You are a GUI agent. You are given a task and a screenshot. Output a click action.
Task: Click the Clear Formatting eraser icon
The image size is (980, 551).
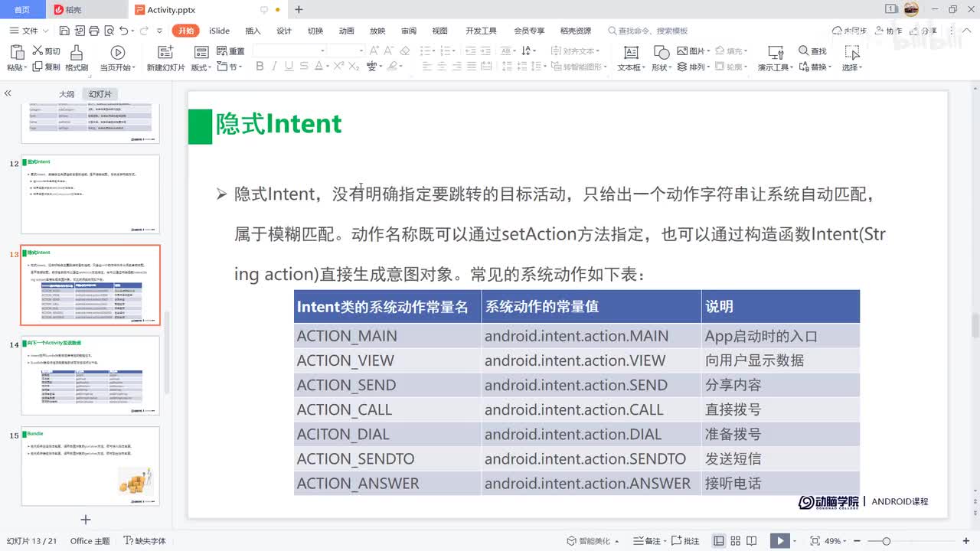pos(406,51)
